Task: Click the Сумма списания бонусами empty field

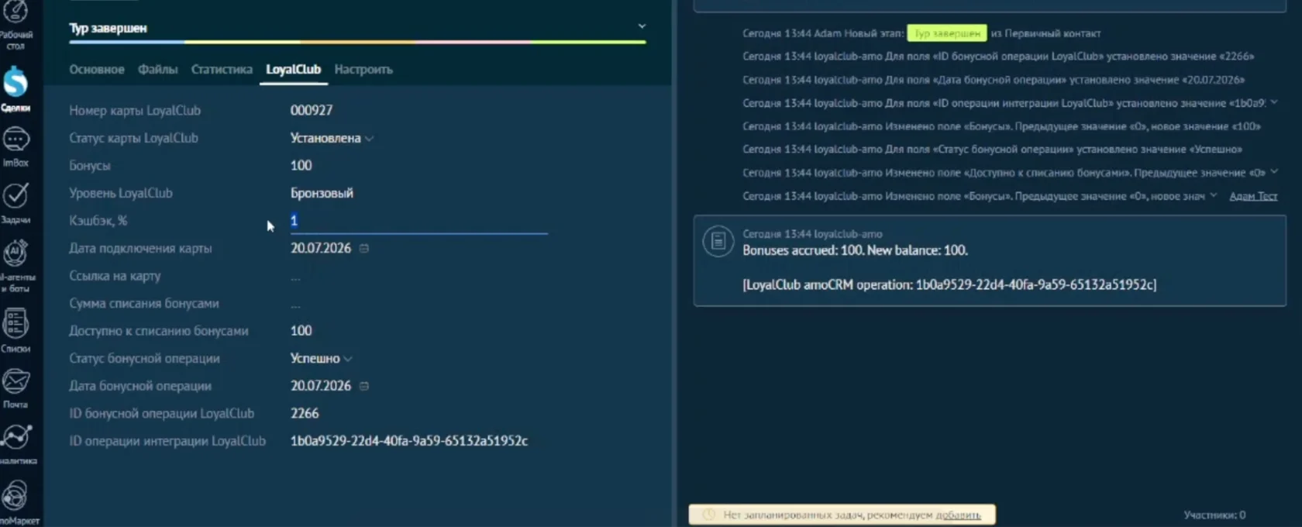Action: [295, 304]
